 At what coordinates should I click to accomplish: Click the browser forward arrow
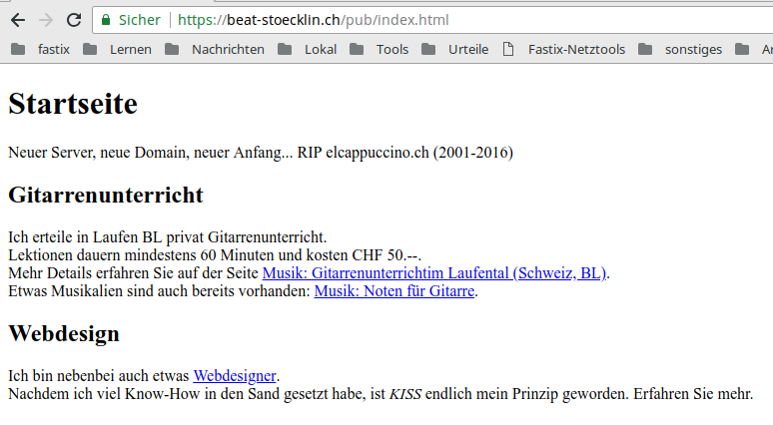[x=46, y=20]
